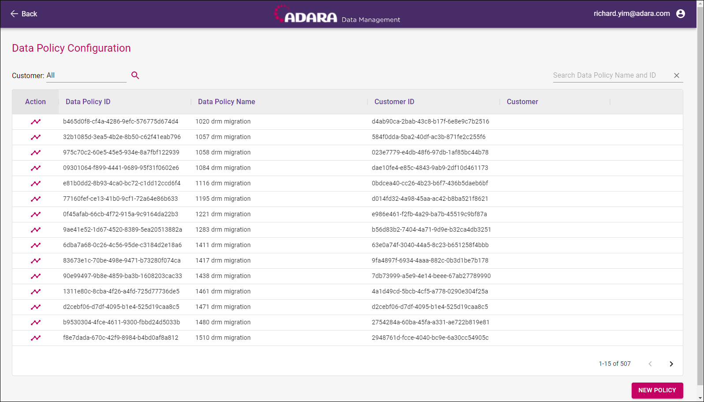Open analytics icon for 1411 drm migration
This screenshot has width=704, height=402.
click(x=36, y=245)
